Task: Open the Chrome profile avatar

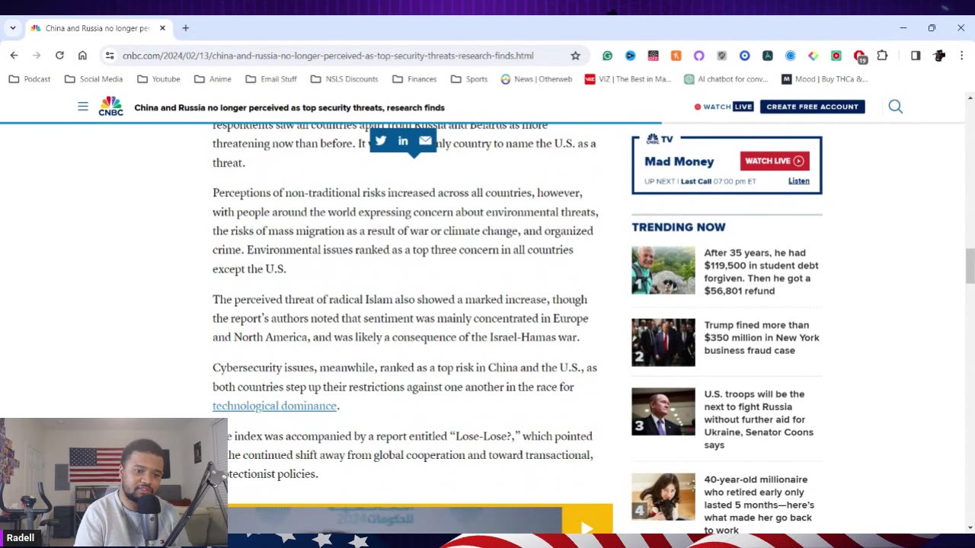Action: point(939,56)
